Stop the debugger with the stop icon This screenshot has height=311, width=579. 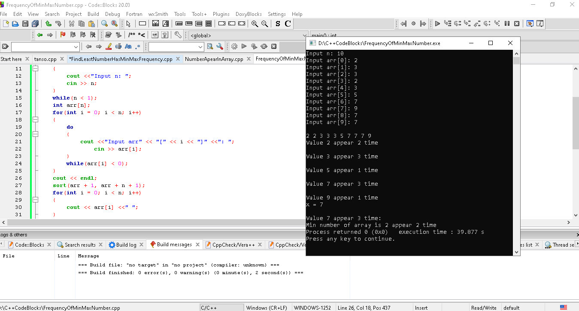516,24
